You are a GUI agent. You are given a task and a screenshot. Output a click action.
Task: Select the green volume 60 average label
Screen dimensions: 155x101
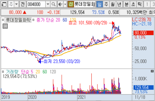pos(45,72)
